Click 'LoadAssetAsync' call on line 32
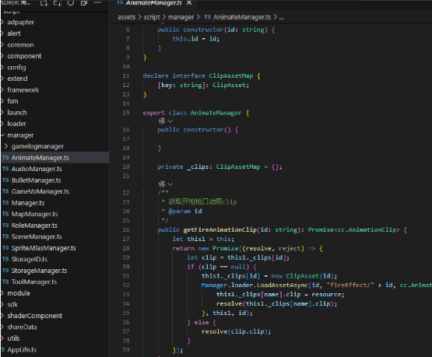 (282, 285)
